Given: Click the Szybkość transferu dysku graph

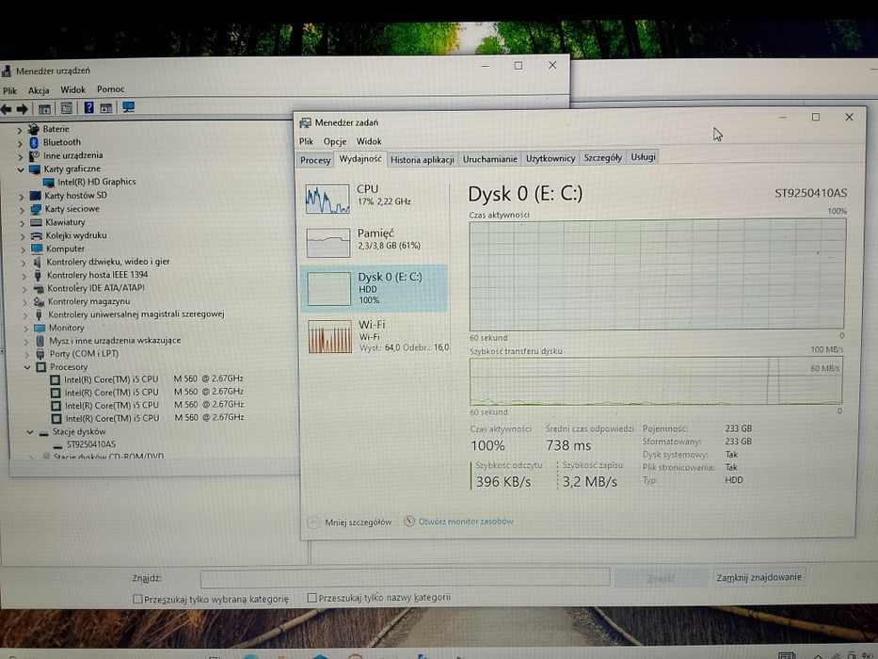Looking at the screenshot, I should pos(656,381).
